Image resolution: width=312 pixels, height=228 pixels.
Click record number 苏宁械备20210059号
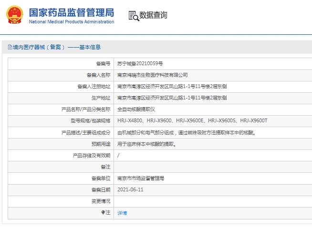140,64
